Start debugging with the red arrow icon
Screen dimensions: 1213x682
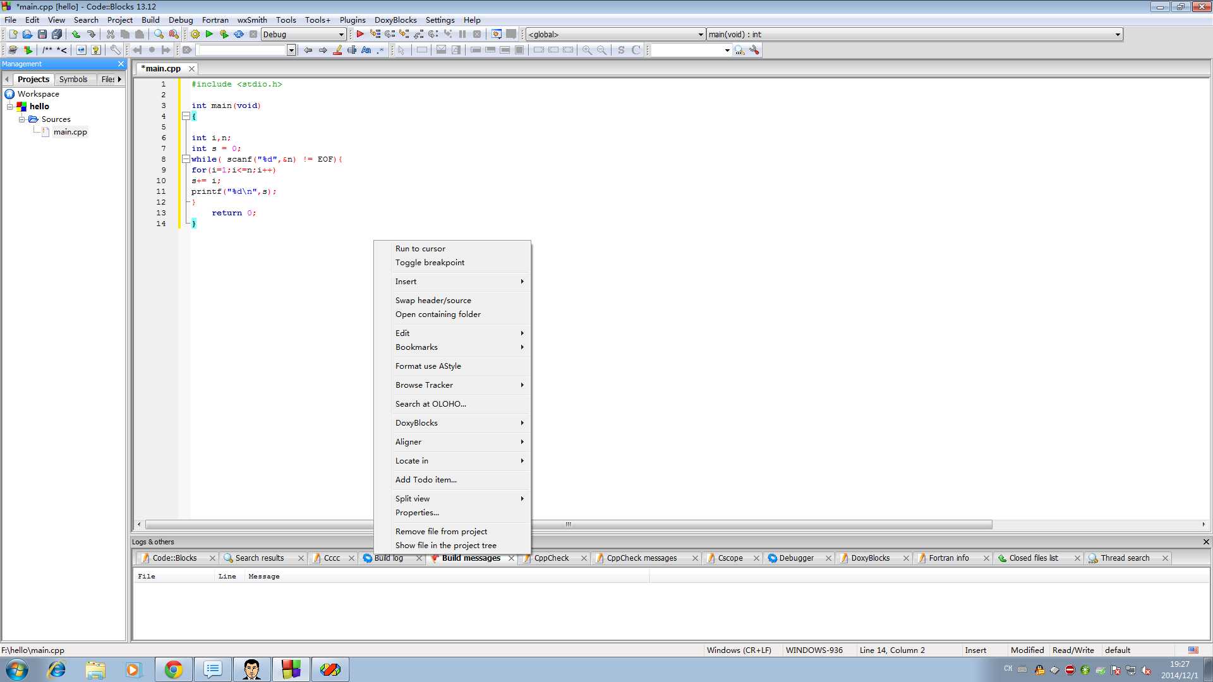click(360, 34)
